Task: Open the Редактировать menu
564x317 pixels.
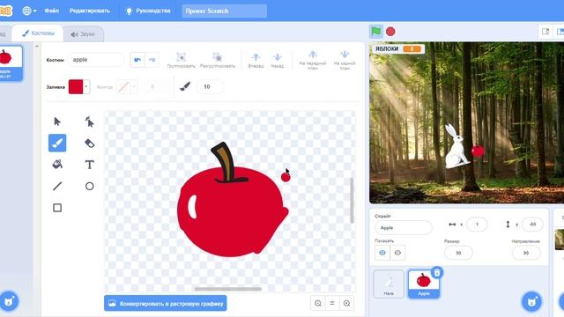Action: [90, 11]
